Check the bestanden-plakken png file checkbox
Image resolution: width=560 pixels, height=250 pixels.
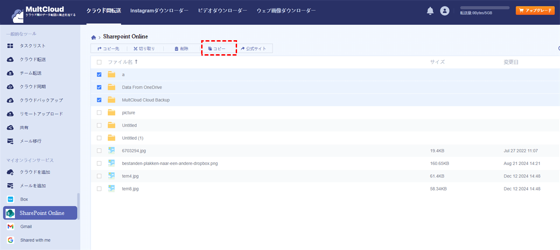tap(99, 163)
